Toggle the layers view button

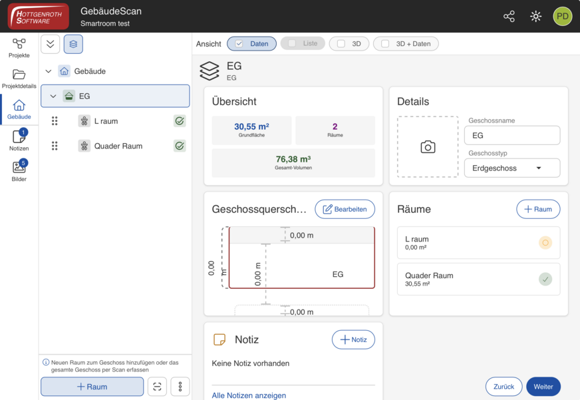[73, 44]
